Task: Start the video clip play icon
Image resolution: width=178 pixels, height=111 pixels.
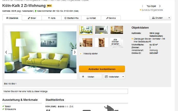Action: click(81, 54)
